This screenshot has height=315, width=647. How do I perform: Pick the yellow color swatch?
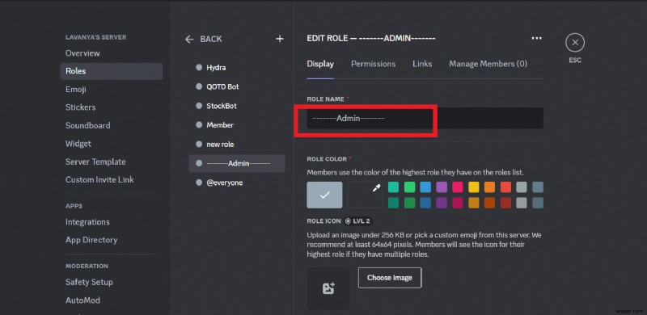tap(474, 187)
